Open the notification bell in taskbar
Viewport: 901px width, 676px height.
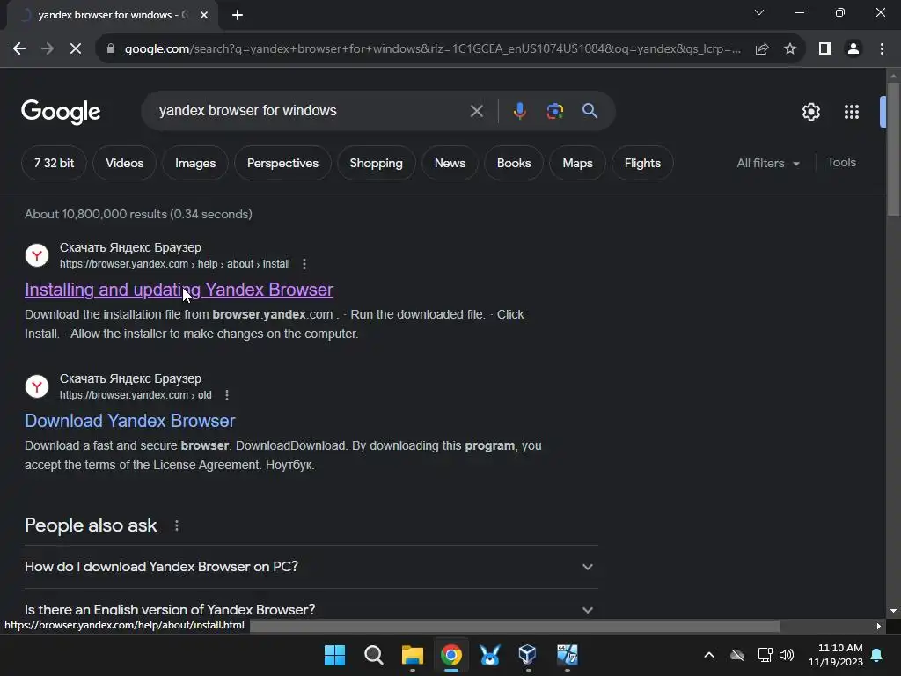coord(877,655)
